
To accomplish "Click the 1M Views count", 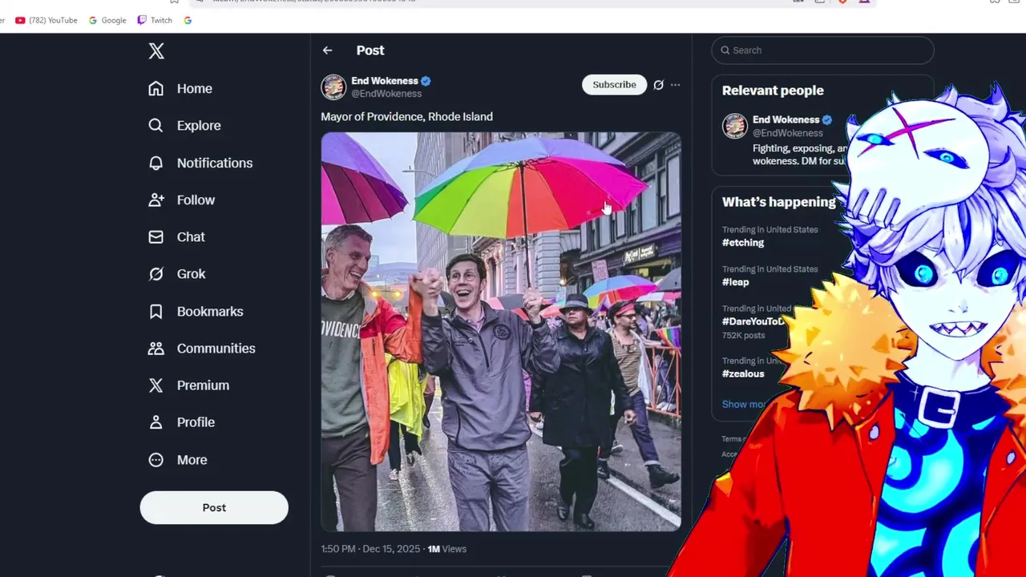I will tap(446, 549).
